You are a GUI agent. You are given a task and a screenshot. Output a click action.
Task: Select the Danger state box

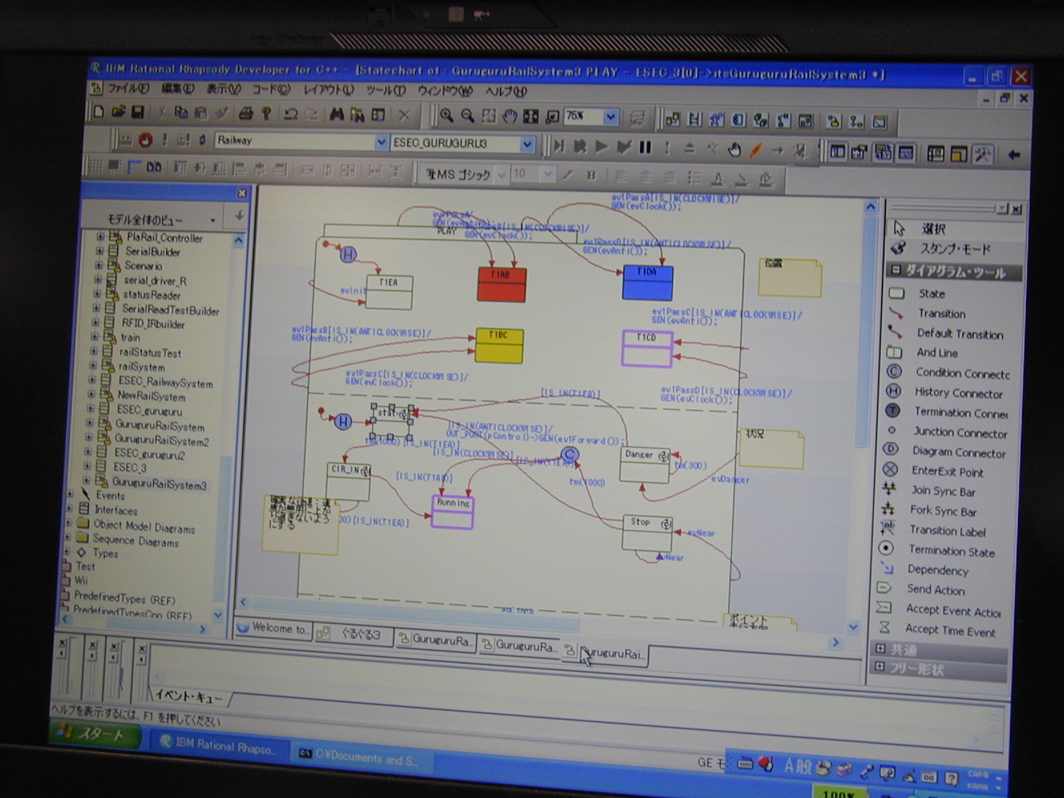[645, 465]
